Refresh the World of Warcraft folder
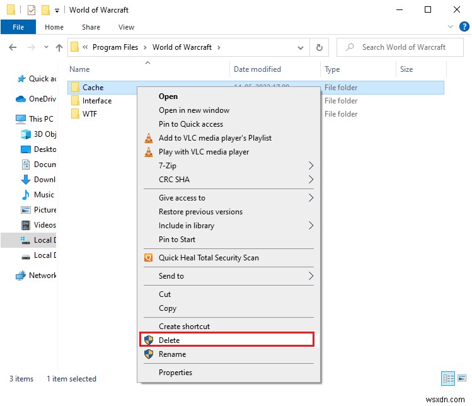Image resolution: width=472 pixels, height=406 pixels. coord(320,47)
